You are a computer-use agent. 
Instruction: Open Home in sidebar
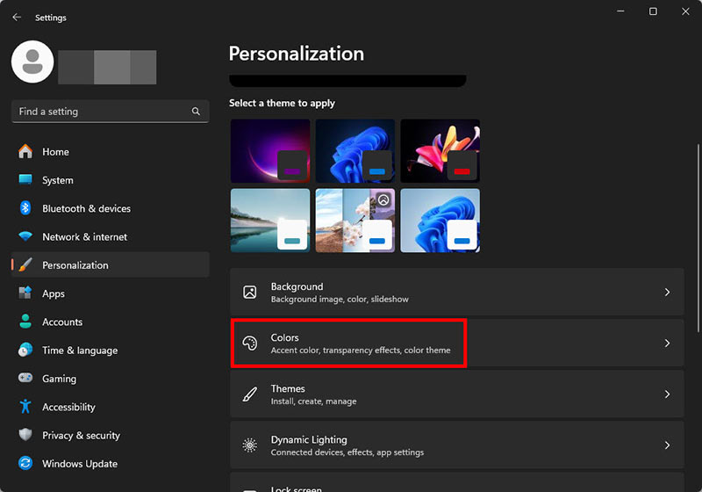[111, 151]
